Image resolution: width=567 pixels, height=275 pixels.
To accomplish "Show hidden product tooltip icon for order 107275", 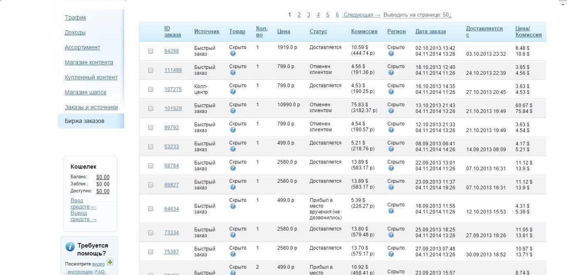I will click(233, 92).
